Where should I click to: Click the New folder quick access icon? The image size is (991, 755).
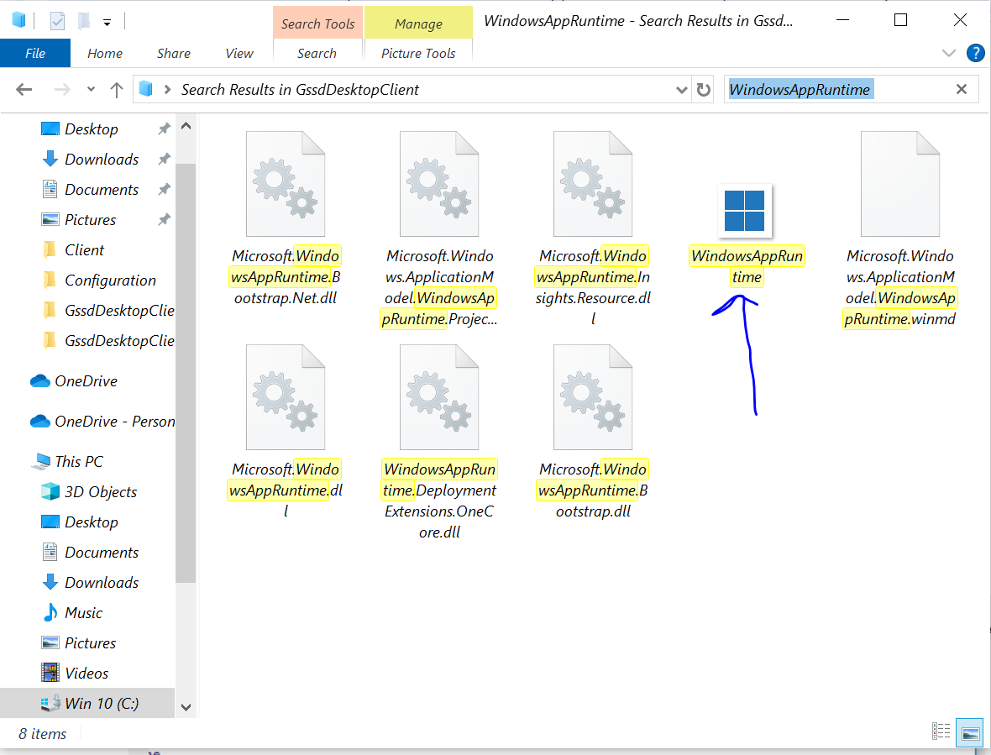pyautogui.click(x=83, y=22)
